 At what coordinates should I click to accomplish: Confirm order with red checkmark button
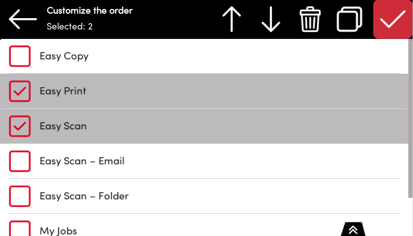393,19
